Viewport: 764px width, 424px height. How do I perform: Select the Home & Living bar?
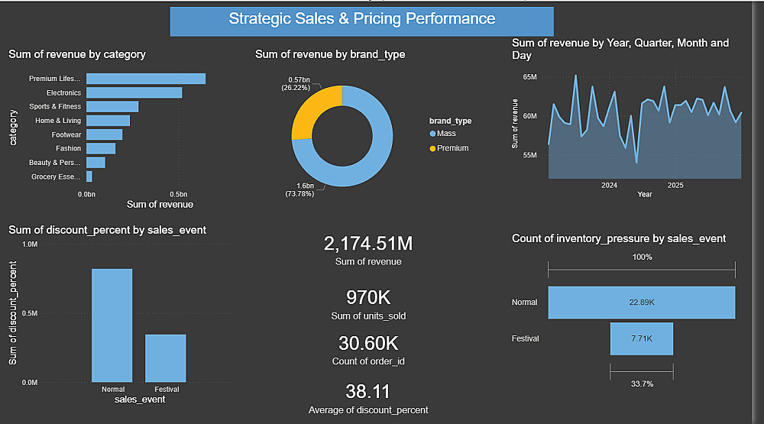(x=108, y=121)
